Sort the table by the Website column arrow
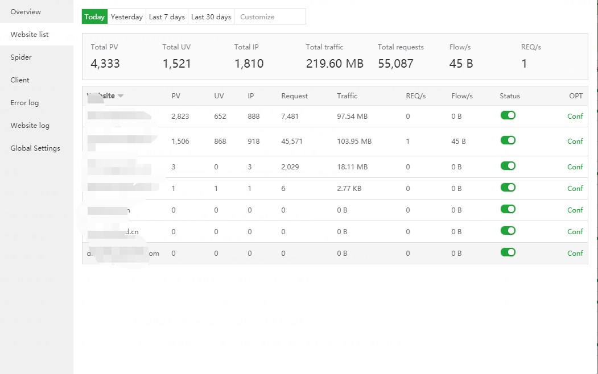The image size is (598, 374). (x=121, y=96)
